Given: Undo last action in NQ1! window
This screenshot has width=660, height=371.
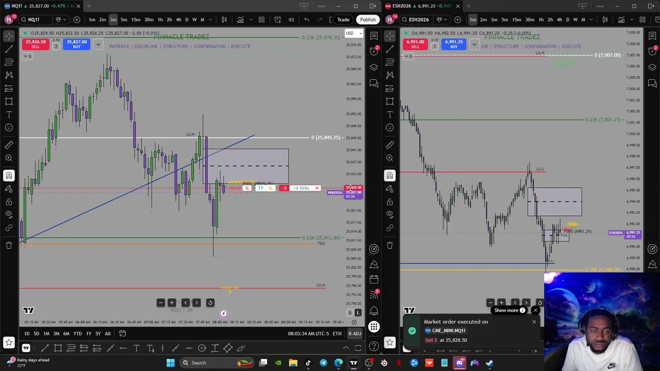Looking at the screenshot, I should 307,20.
